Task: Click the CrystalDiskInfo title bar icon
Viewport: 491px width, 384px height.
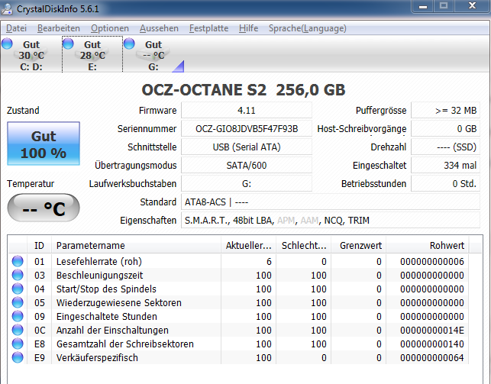Action: click(7, 8)
